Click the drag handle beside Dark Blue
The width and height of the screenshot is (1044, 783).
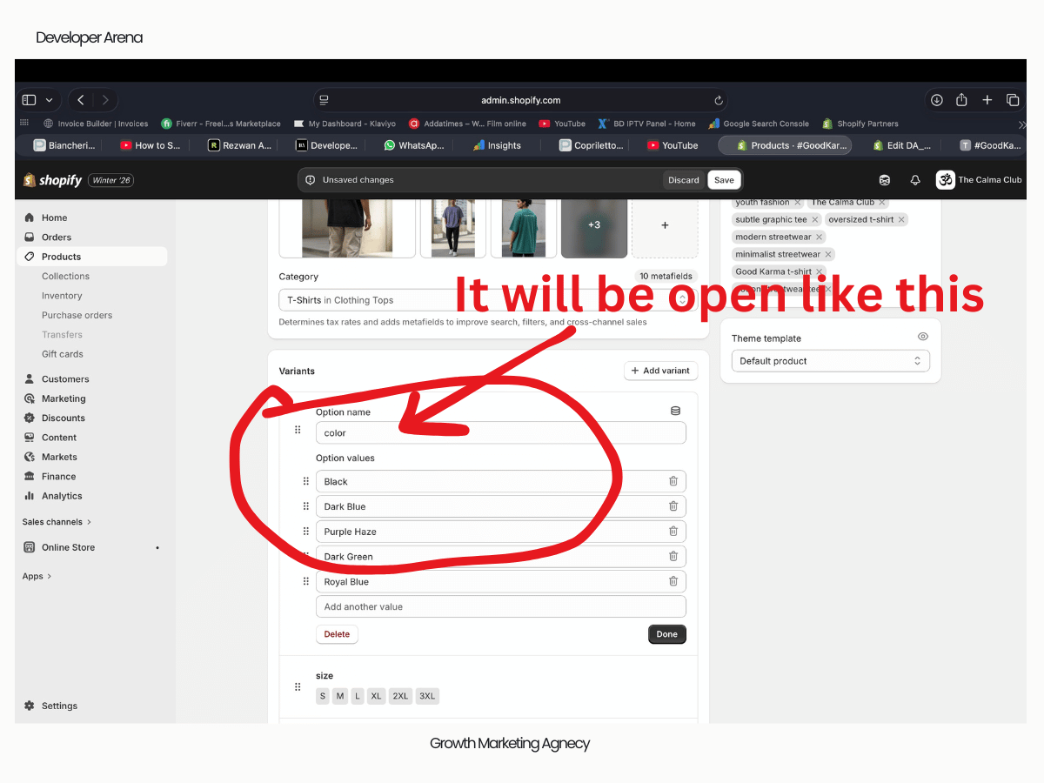pos(305,506)
